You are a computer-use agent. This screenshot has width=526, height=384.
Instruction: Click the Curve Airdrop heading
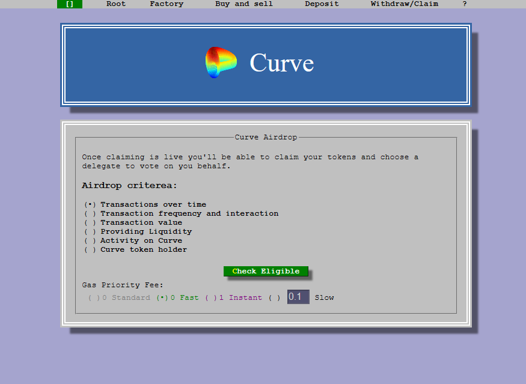(266, 137)
